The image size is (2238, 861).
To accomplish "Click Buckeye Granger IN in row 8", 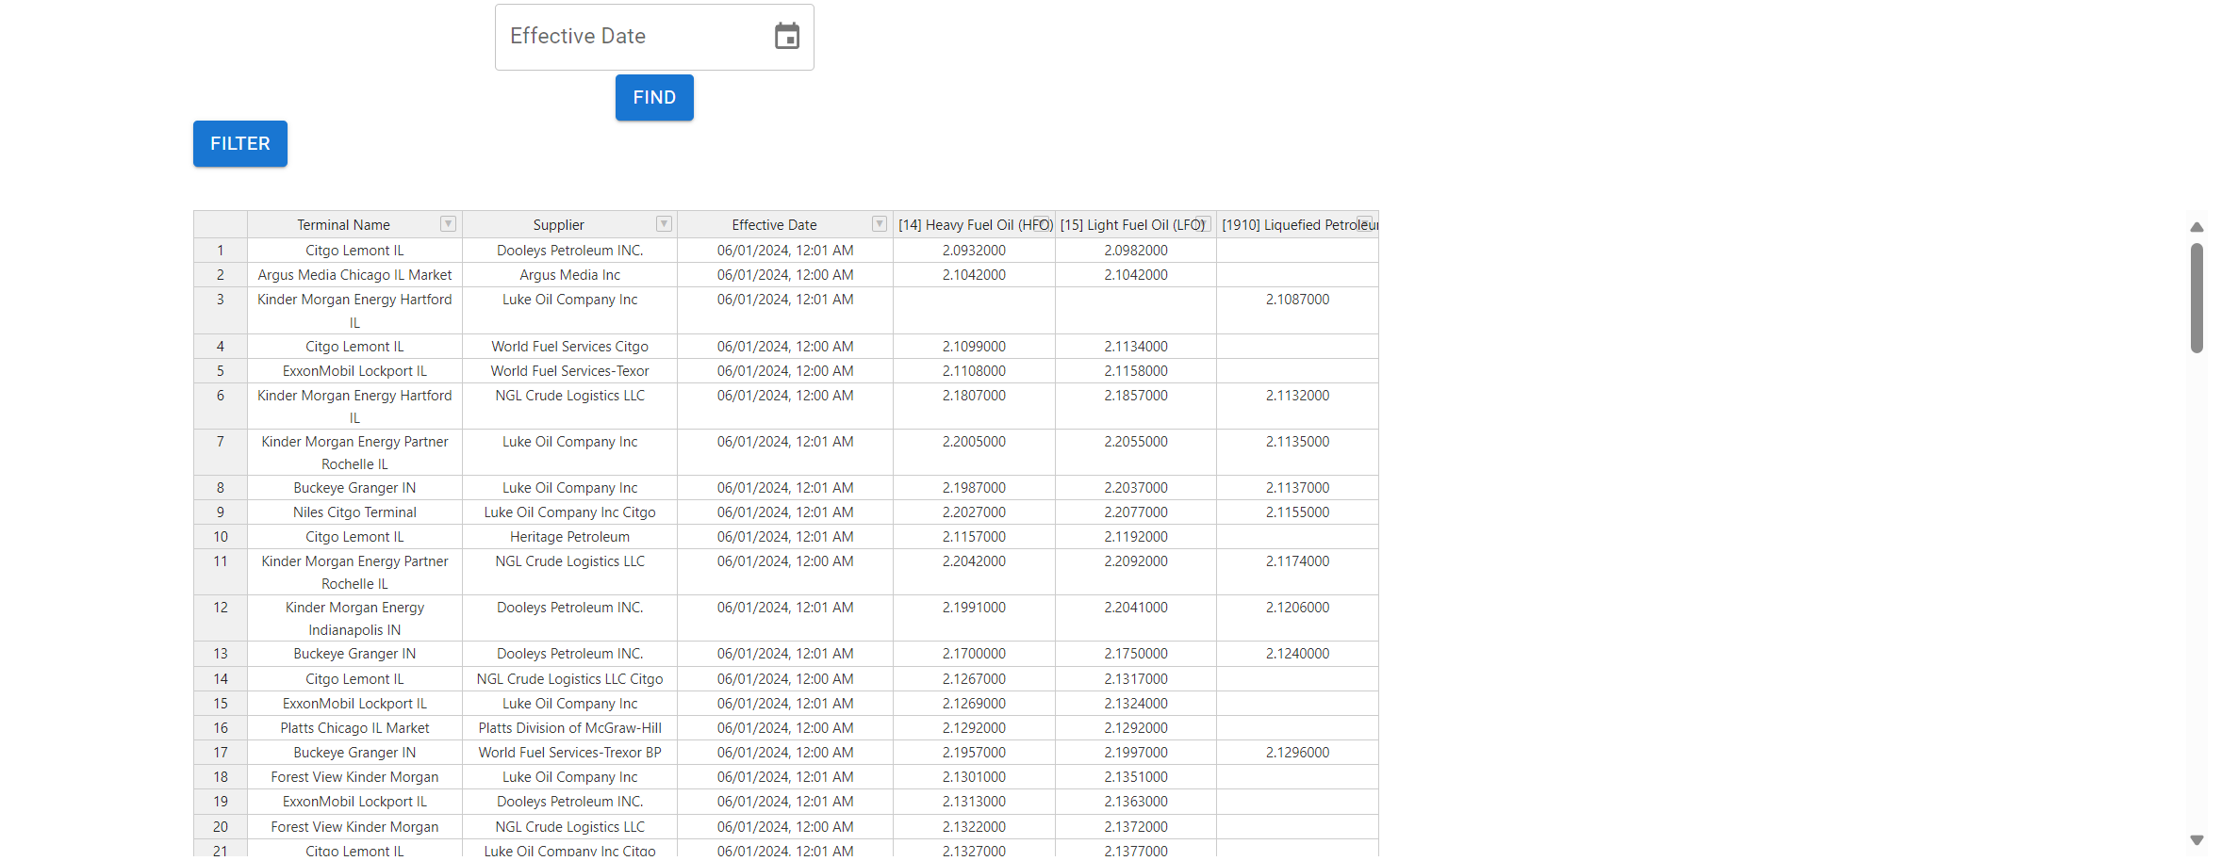I will [354, 488].
